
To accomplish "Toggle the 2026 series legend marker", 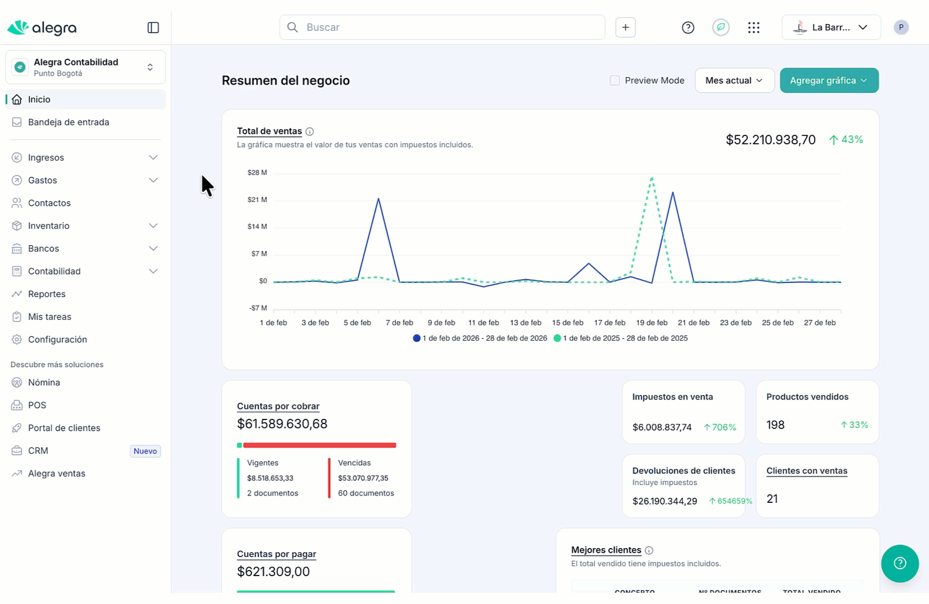I will click(x=416, y=338).
